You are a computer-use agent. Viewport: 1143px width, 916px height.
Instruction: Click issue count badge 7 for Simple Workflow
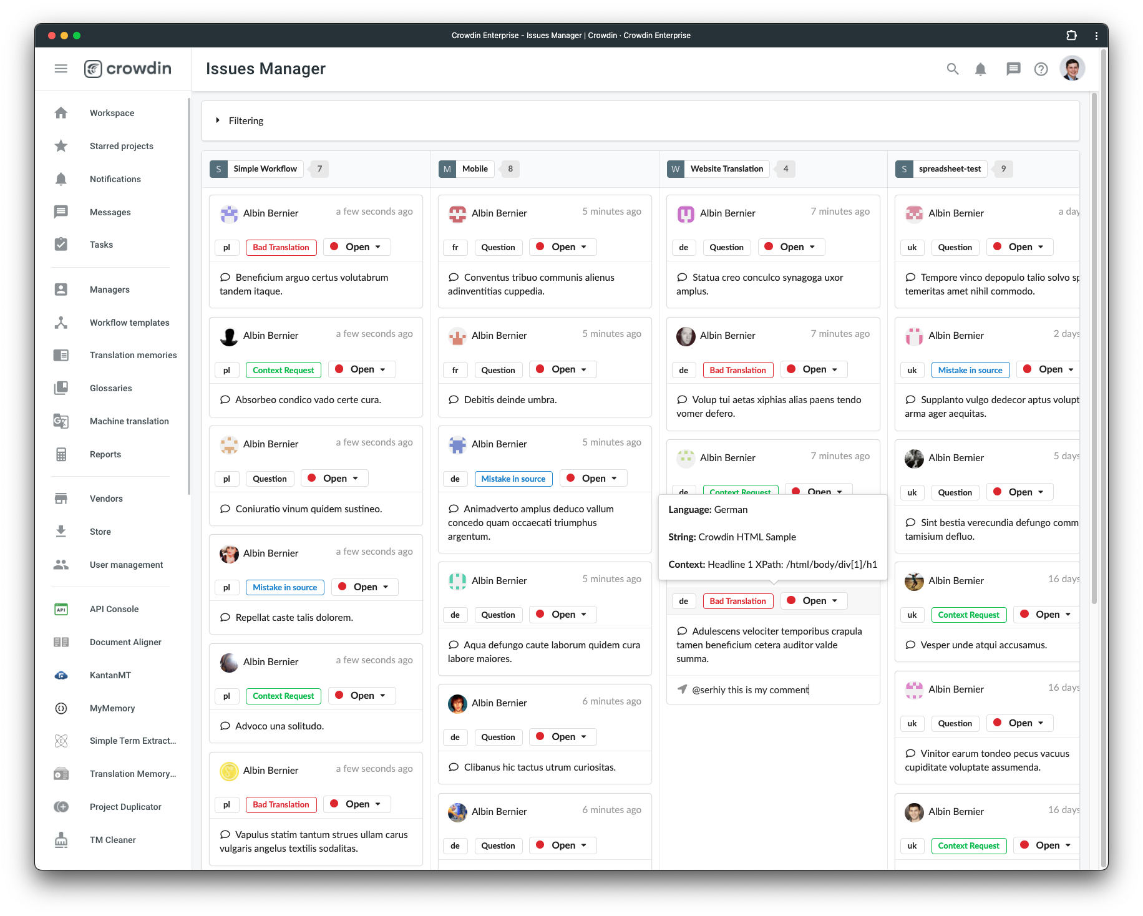(x=319, y=169)
